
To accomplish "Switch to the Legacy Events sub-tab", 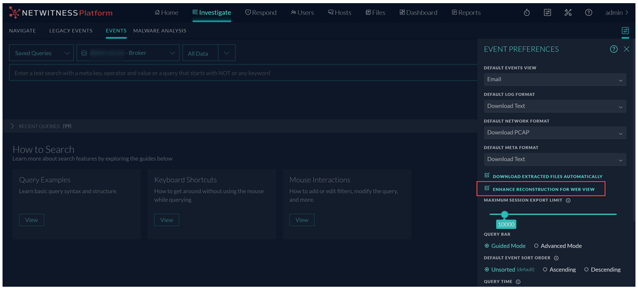I will point(71,31).
